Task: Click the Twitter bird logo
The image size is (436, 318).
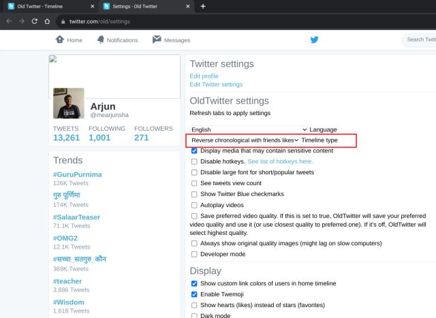Action: tap(314, 39)
